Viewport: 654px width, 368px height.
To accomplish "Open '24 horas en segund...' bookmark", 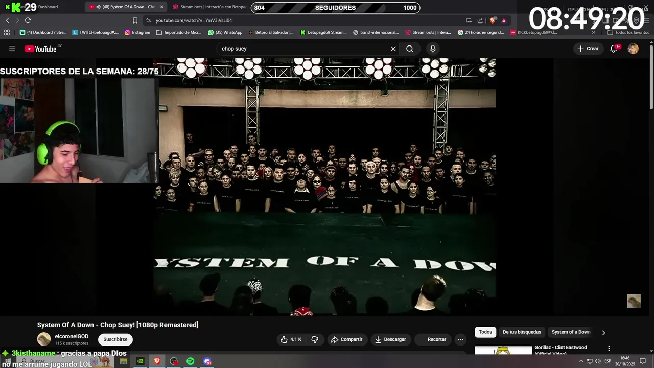I will pos(481,32).
